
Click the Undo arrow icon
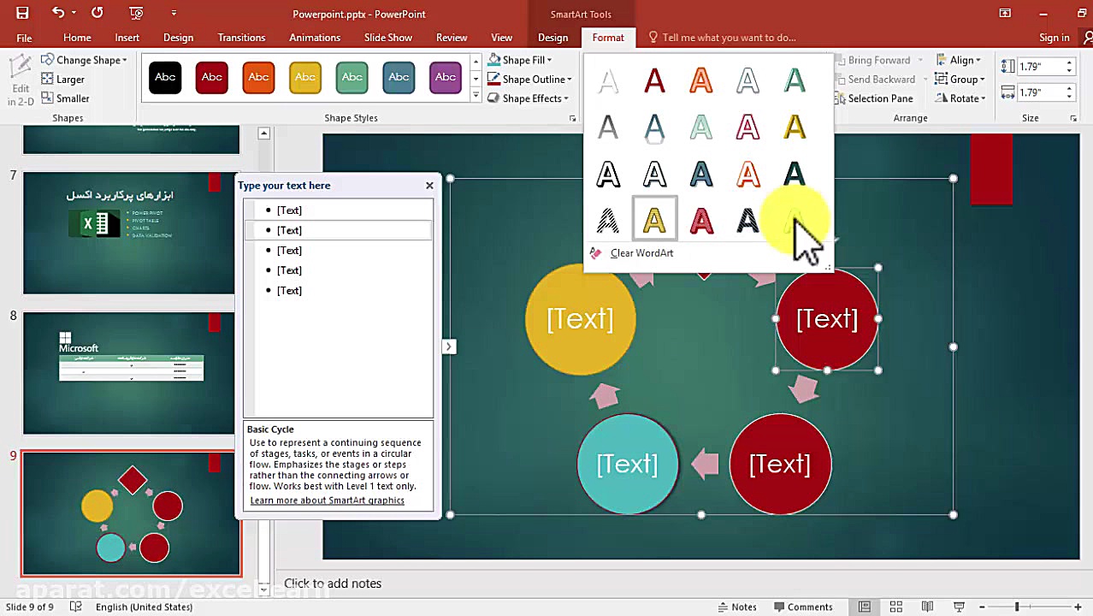58,13
